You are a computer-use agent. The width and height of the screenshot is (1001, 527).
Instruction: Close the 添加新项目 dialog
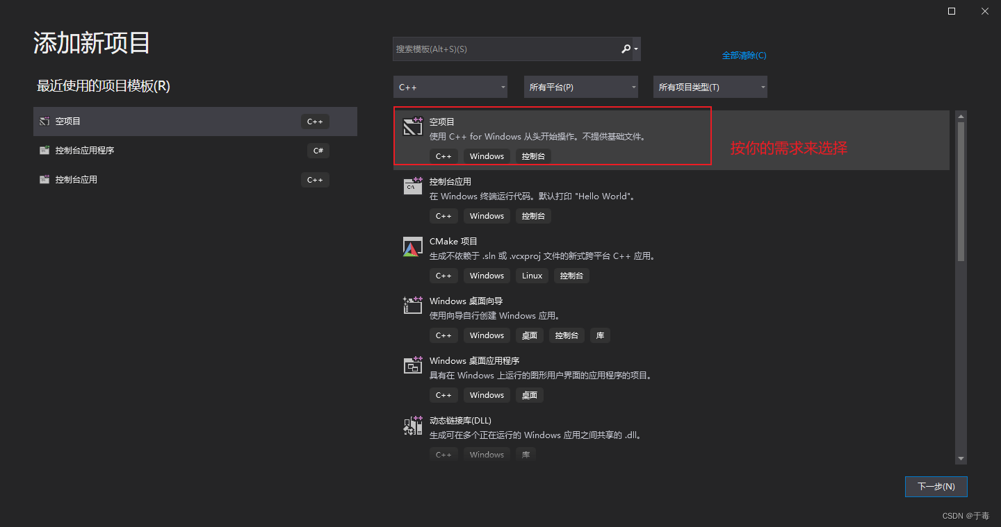985,11
